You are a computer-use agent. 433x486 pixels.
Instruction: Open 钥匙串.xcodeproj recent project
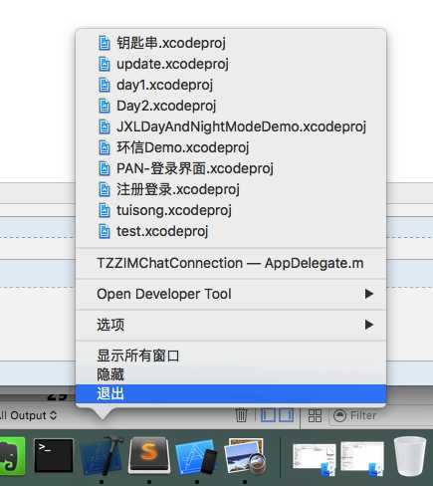(x=231, y=43)
